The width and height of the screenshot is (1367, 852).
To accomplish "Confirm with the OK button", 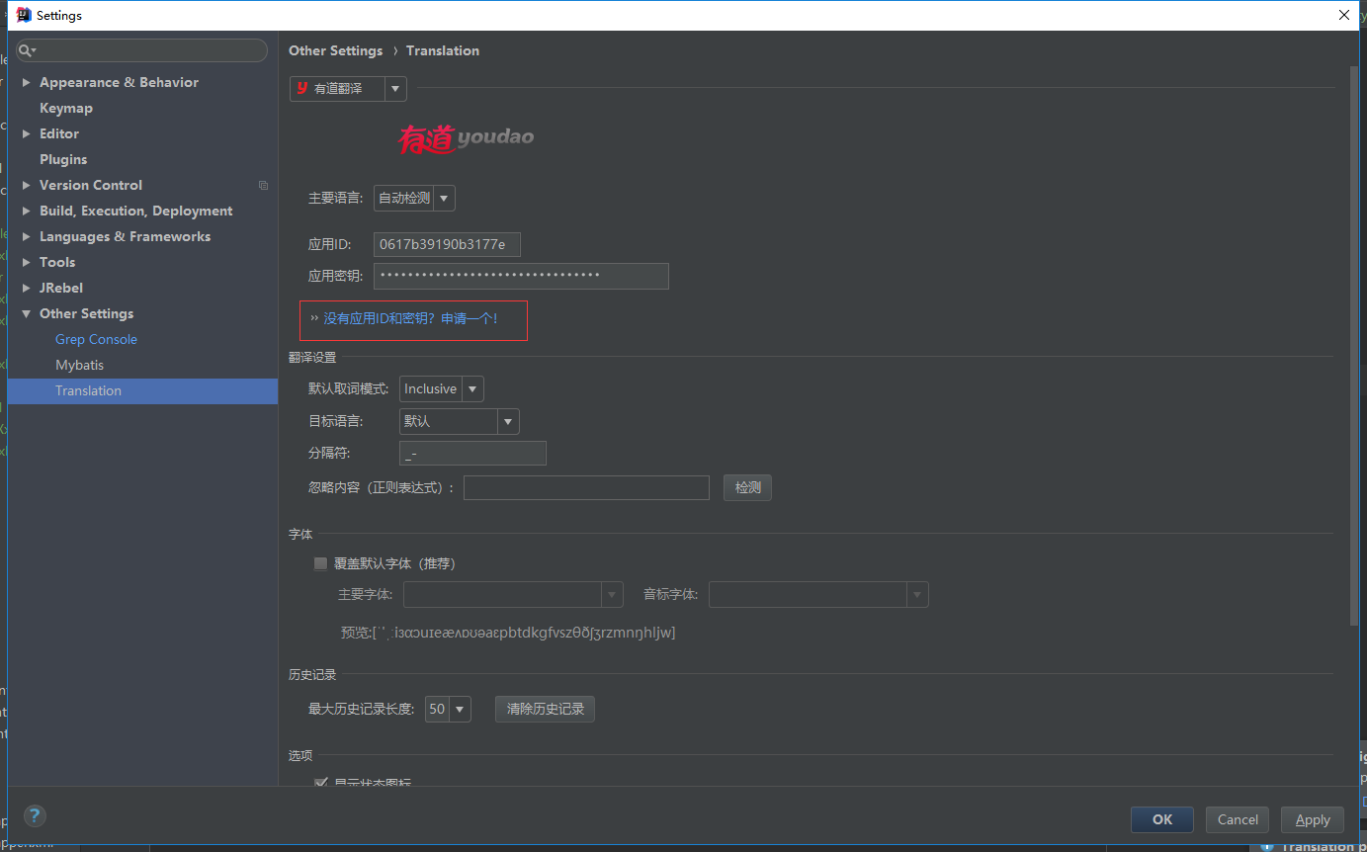I will tap(1162, 819).
